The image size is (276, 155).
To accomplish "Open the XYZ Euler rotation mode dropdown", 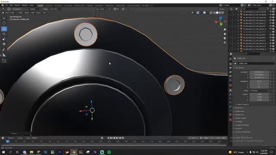I will (x=260, y=91).
